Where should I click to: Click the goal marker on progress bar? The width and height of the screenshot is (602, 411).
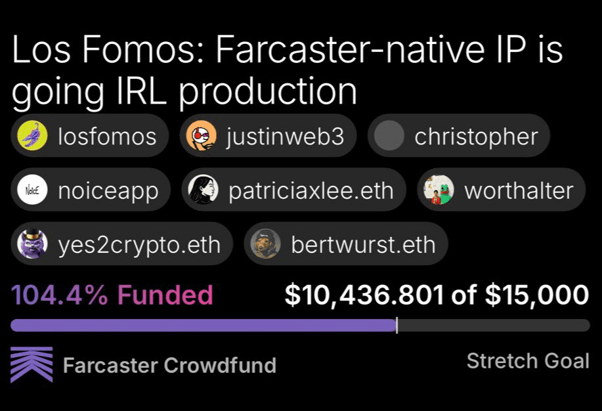[397, 326]
